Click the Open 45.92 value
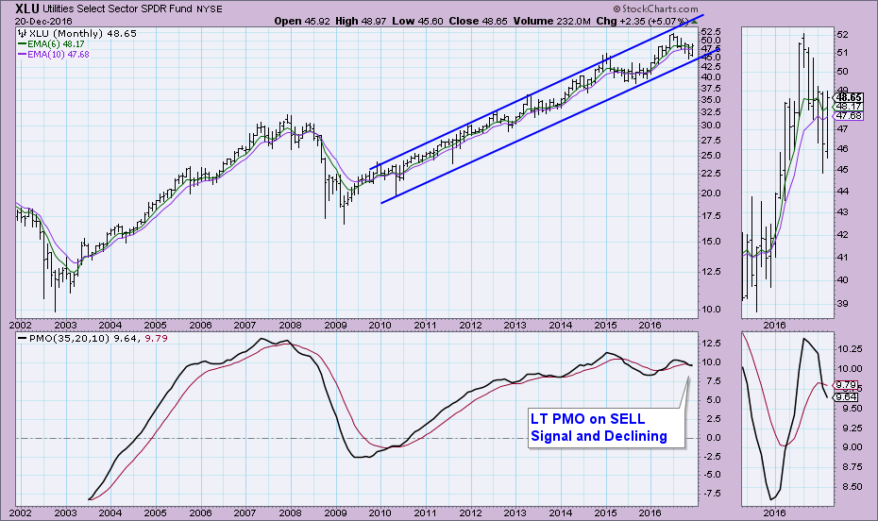The image size is (878, 521). click(302, 22)
